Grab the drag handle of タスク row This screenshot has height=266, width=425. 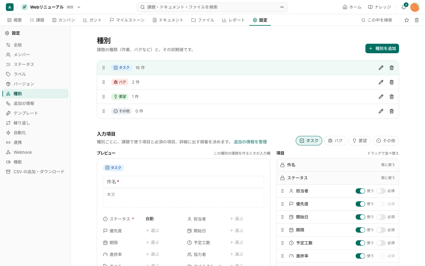104,68
